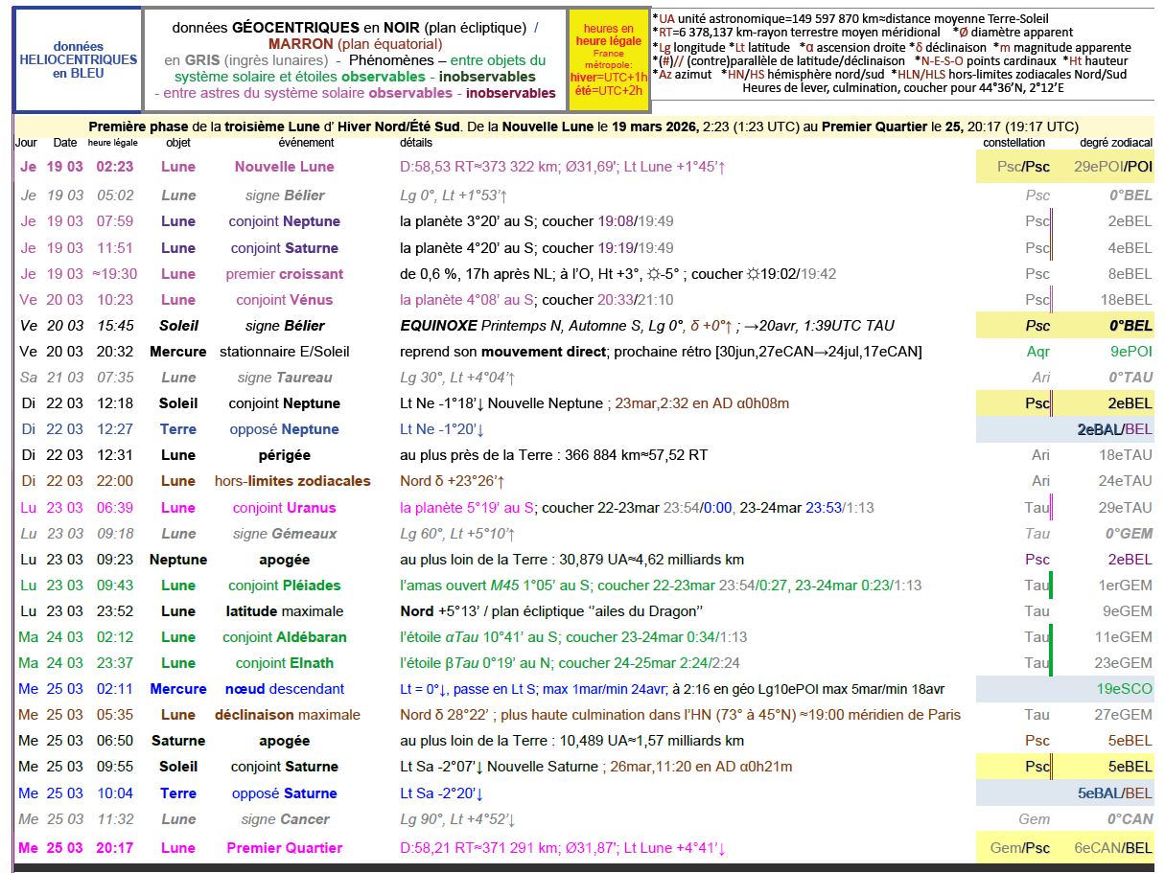Click the 'Premier Quartier' event in last row
The width and height of the screenshot is (1165, 873).
pos(284,848)
